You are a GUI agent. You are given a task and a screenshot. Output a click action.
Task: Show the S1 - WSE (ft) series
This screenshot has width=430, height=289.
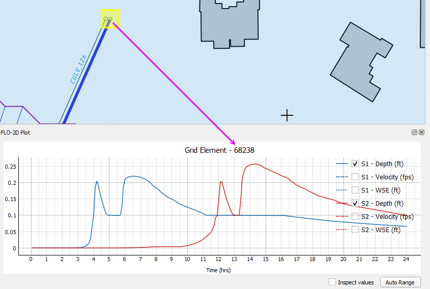click(355, 190)
